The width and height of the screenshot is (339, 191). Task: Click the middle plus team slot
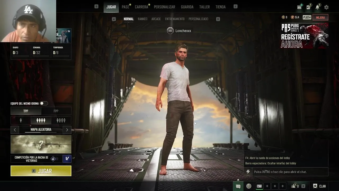click(x=275, y=186)
